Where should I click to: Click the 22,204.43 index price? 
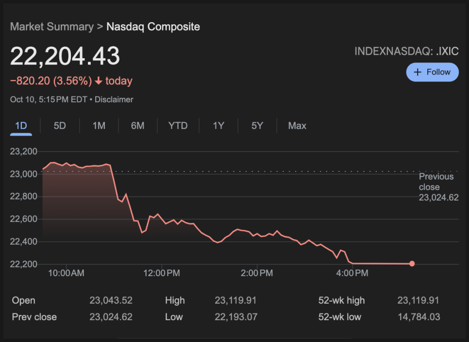(65, 57)
